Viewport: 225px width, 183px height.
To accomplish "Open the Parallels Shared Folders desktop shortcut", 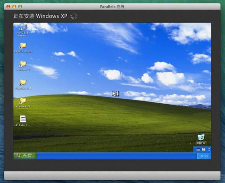I will pyautogui.click(x=23, y=30).
